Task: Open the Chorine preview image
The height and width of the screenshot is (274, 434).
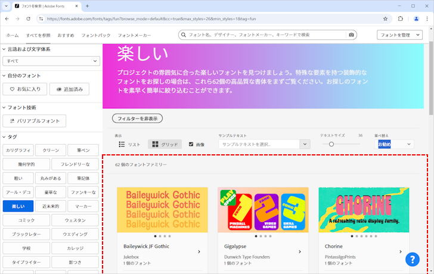Action: point(364,210)
